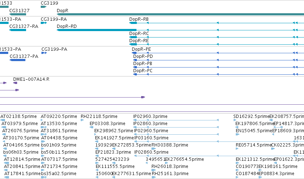Click the EP08834.3prime EST label
The width and height of the screenshot is (304, 179).
[x=276, y=174]
